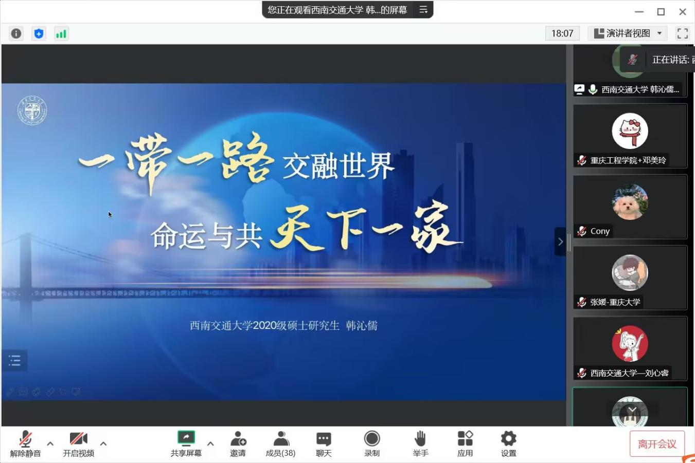Click the 离开会议 leave meeting button
Image resolution: width=695 pixels, height=463 pixels.
657,444
